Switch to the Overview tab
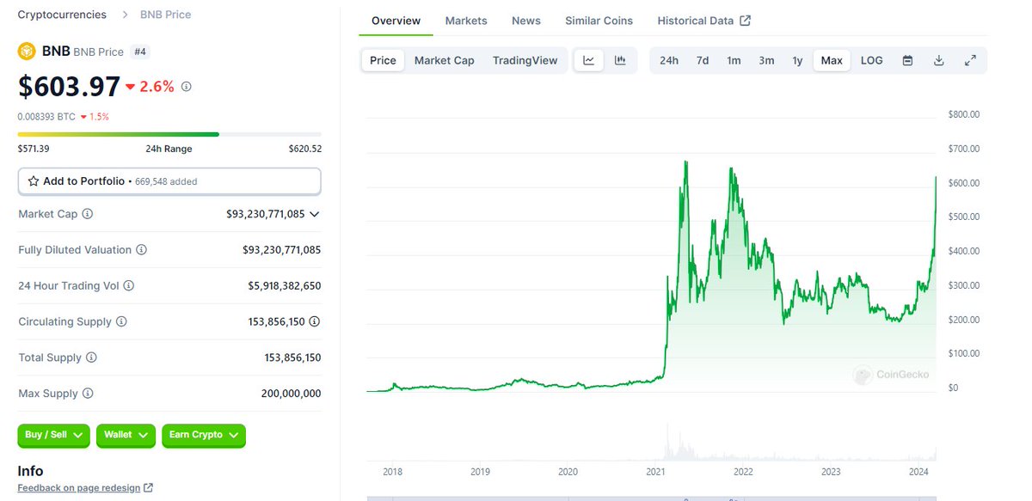1032x501 pixels. click(396, 21)
